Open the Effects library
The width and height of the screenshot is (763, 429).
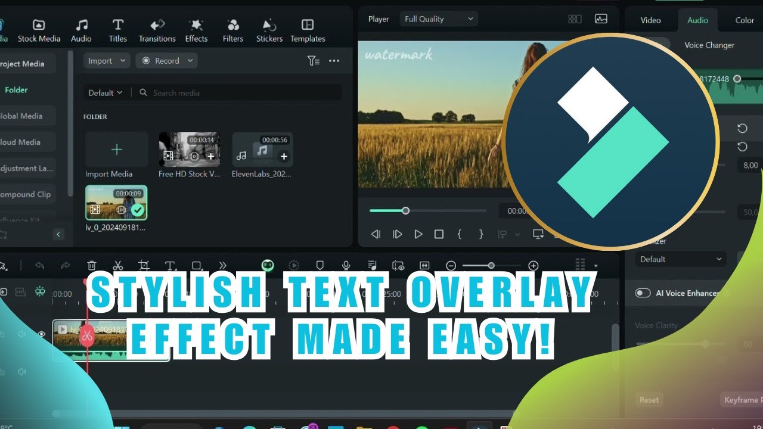click(196, 31)
